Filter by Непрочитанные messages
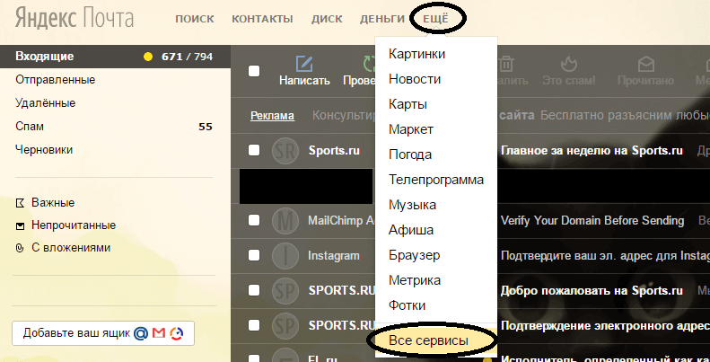The height and width of the screenshot is (362, 710). [x=74, y=225]
